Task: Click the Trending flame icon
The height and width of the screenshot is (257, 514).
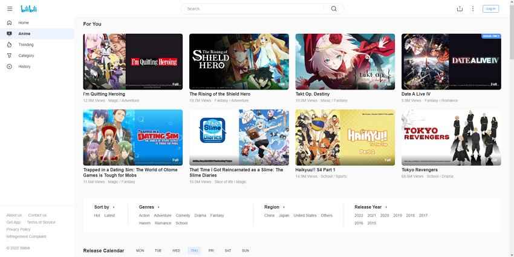Action: point(9,45)
